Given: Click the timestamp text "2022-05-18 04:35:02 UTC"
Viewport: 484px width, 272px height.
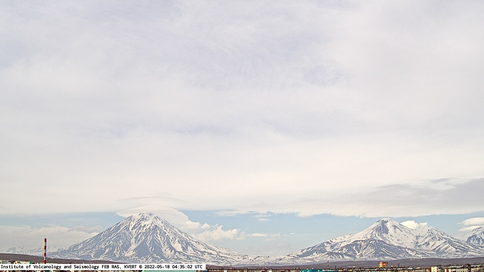Looking at the screenshot, I should pos(173,267).
